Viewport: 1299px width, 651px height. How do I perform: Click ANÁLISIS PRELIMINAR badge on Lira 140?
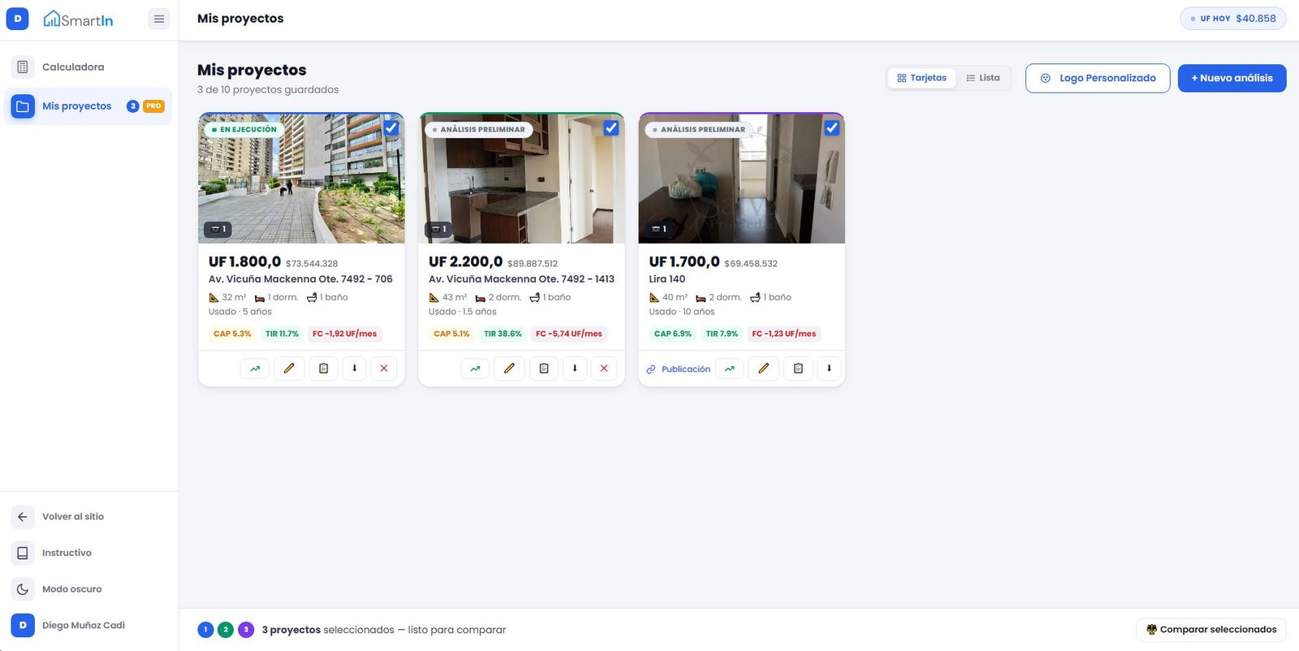tap(699, 129)
